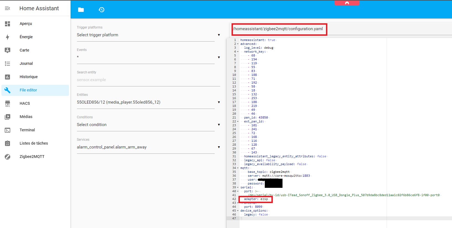The height and width of the screenshot is (228, 452).
Task: Click the homeassistant_legacy_entity_attributes line
Action: 285,157
